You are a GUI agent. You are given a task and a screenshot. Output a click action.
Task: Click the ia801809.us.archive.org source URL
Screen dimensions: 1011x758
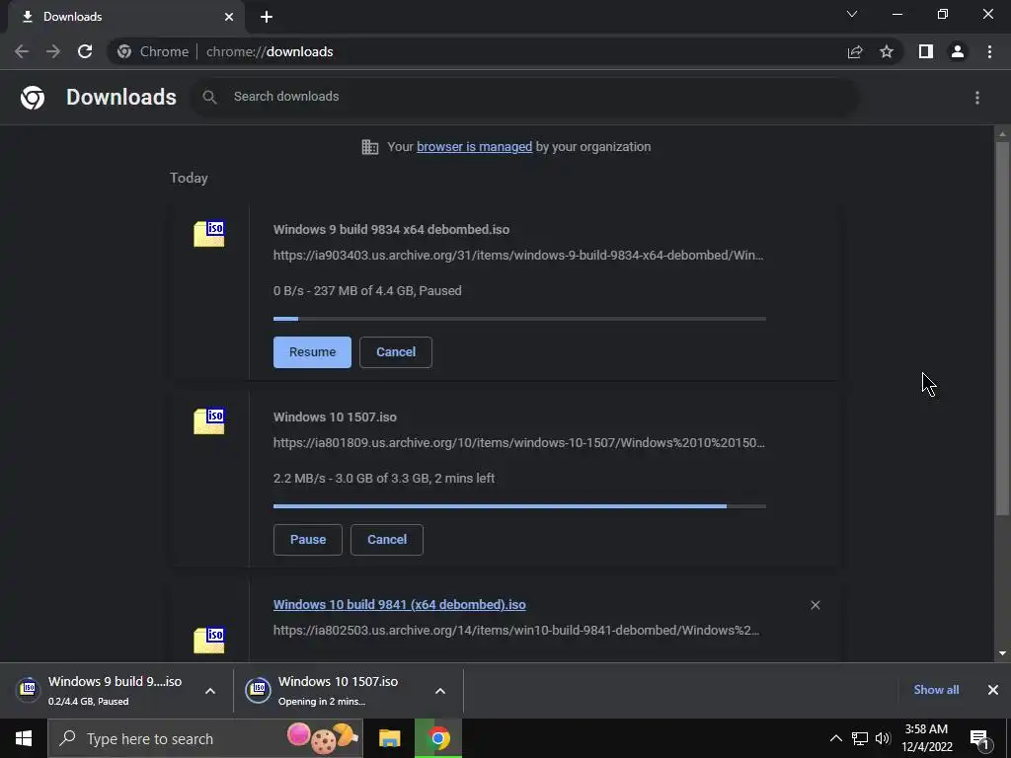click(x=519, y=443)
